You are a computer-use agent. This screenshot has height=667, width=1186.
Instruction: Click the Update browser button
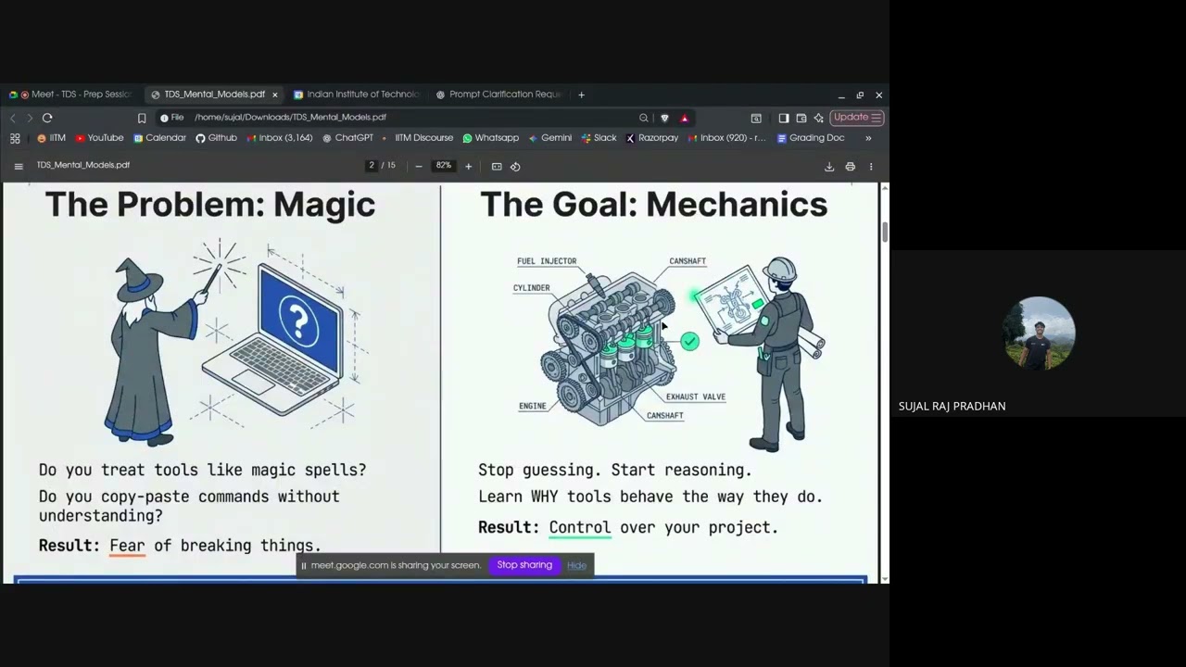point(856,118)
